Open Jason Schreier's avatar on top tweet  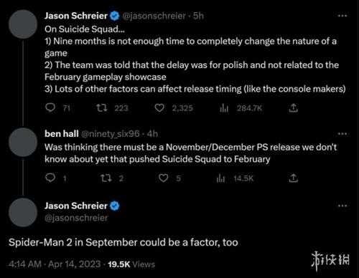[x=23, y=24]
